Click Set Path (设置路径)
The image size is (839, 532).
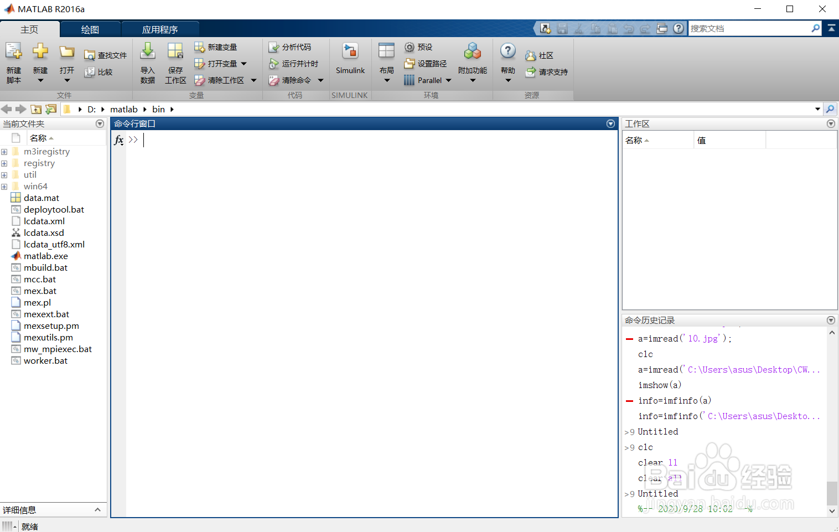coord(425,64)
